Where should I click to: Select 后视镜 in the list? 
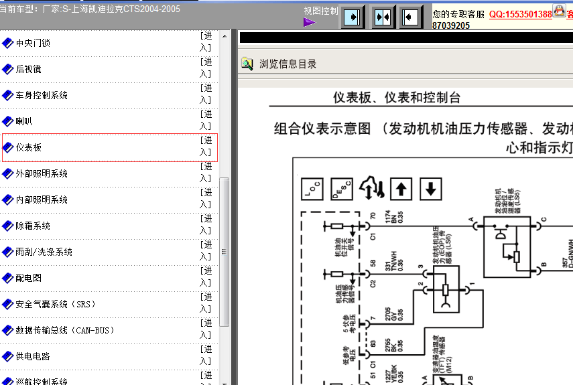click(x=29, y=69)
